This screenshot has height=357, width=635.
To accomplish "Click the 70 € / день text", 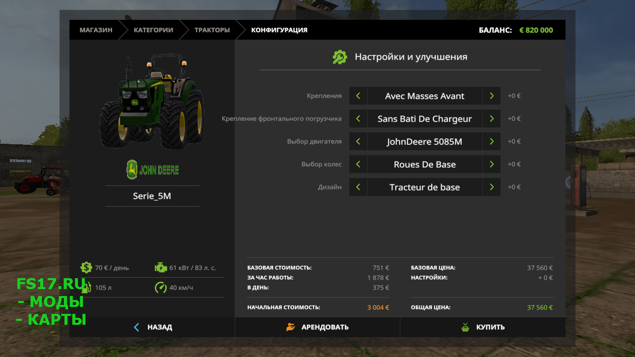I will 112,268.
